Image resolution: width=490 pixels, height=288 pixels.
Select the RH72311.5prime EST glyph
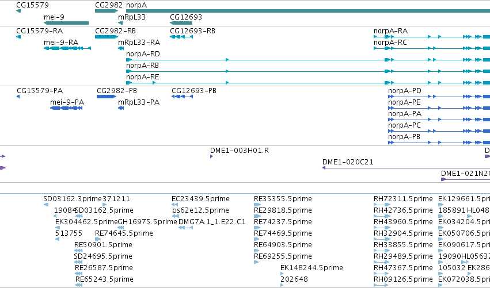tap(382, 205)
